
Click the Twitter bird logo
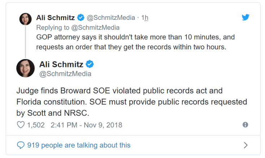click(x=246, y=17)
